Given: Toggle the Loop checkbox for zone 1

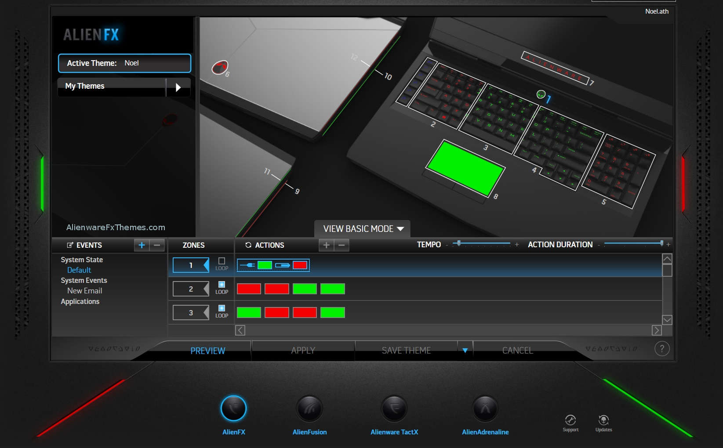Looking at the screenshot, I should point(222,261).
